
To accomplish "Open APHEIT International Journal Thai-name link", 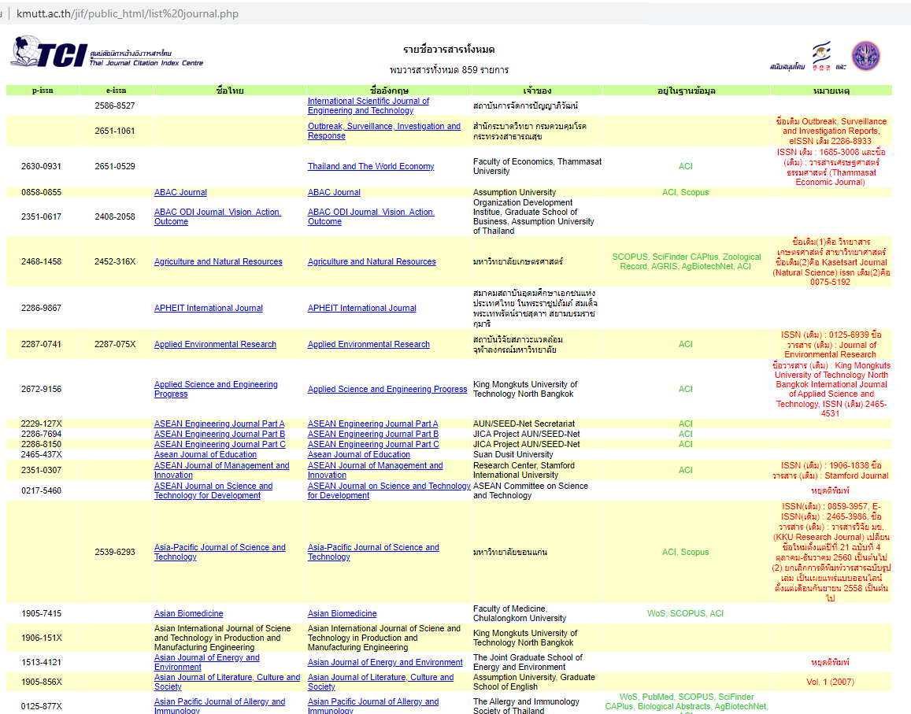I will [208, 308].
